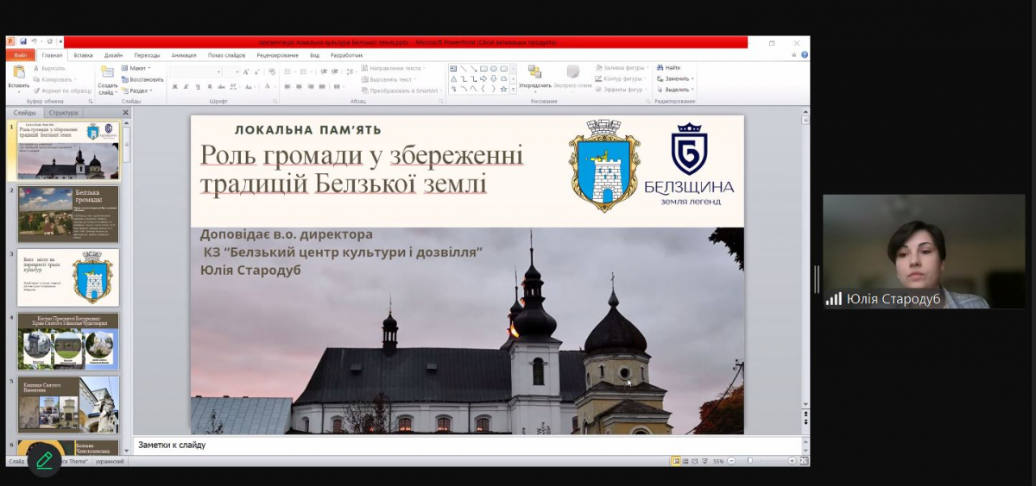Viewport: 1036px width, 486px height.
Task: Click the Упорядочить arrange icon
Action: click(535, 72)
